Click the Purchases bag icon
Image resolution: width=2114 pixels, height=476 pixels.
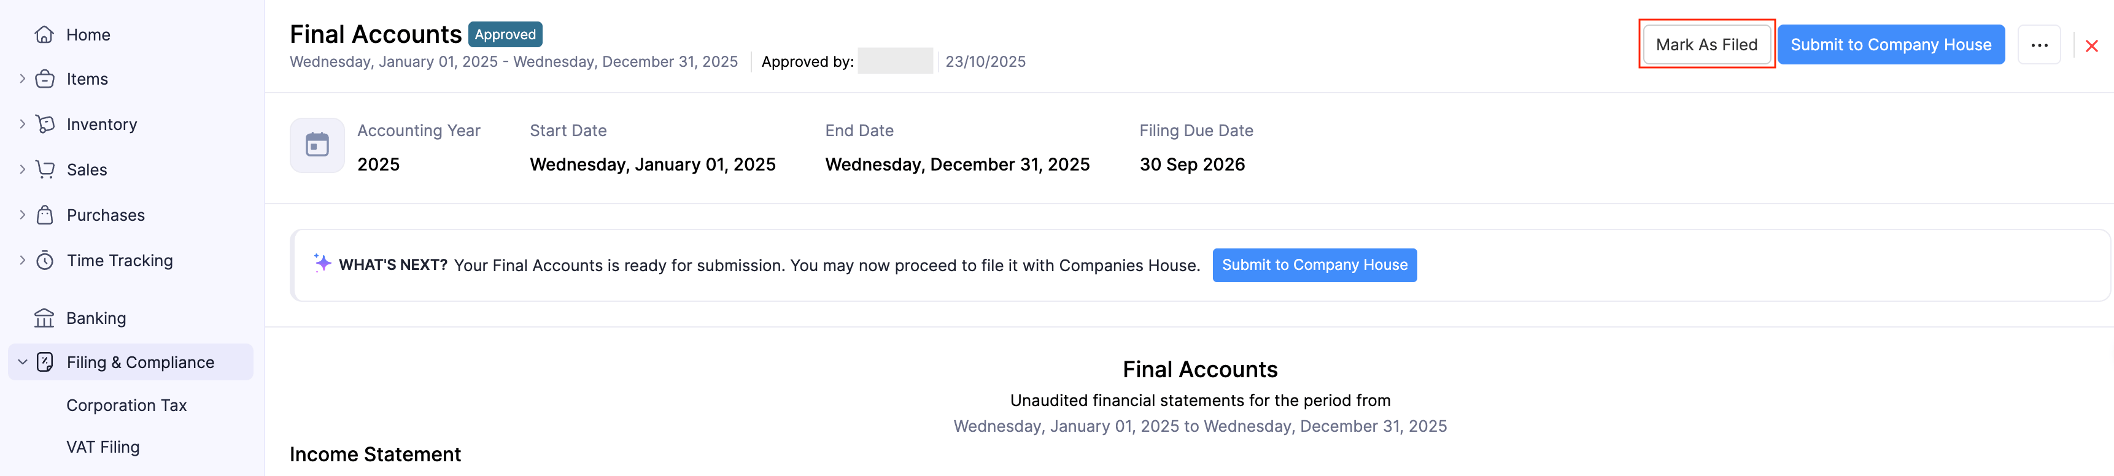pyautogui.click(x=44, y=215)
